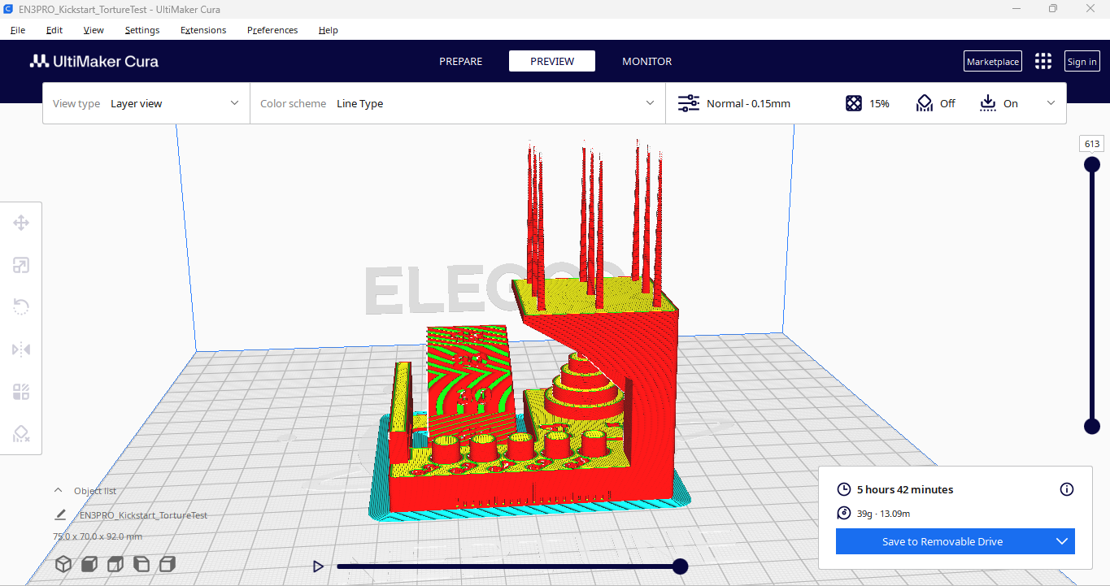The height and width of the screenshot is (586, 1110).
Task: Click the infill density icon
Action: coord(854,103)
